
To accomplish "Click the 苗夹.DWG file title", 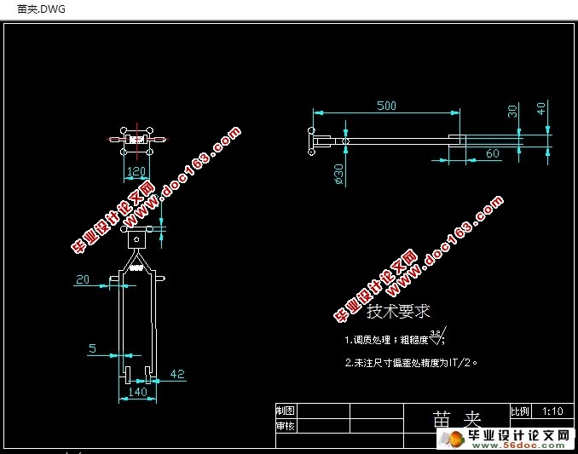I will (41, 9).
